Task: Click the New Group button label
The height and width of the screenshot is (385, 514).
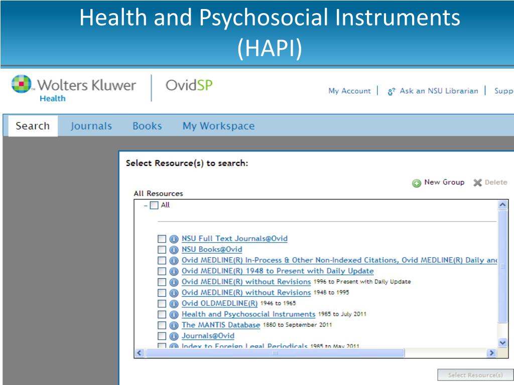Action: point(444,182)
